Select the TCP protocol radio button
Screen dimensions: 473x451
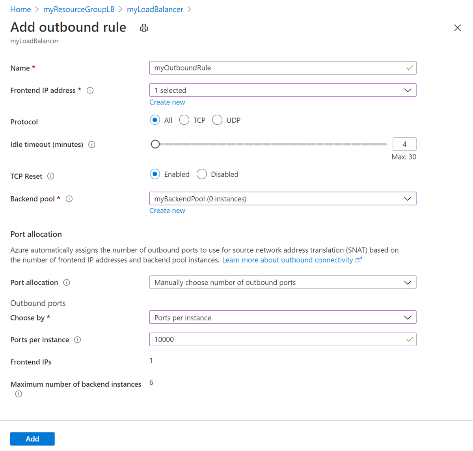coord(184,120)
